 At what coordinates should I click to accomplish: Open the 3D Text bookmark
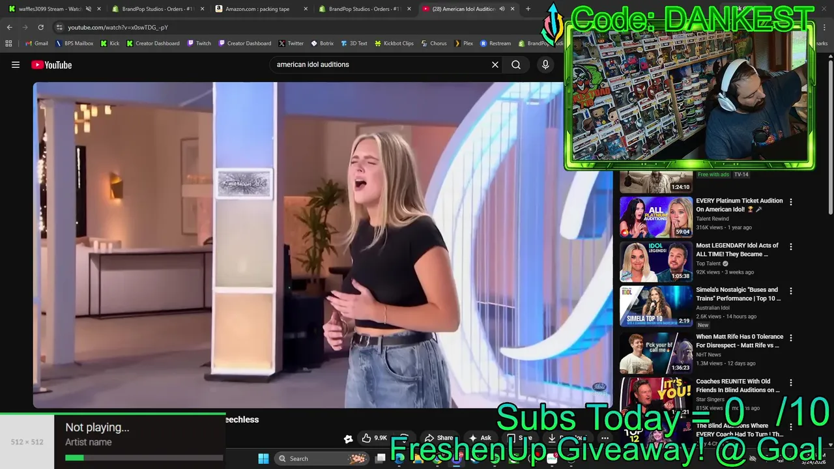coord(354,44)
